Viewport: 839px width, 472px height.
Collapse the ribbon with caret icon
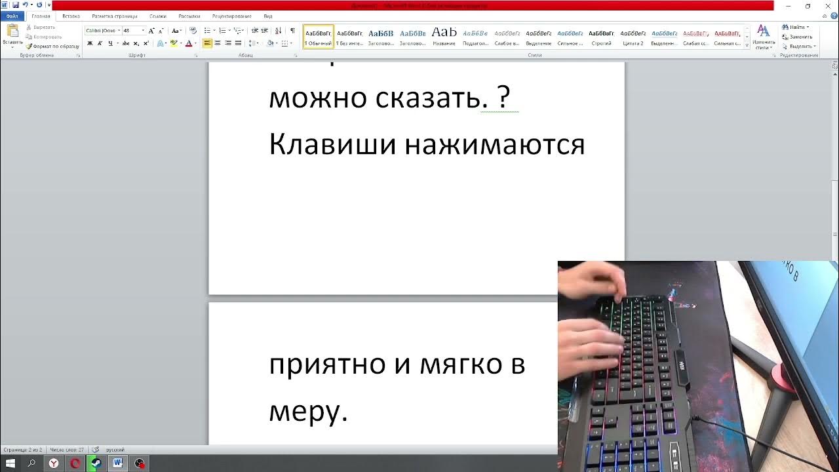825,16
